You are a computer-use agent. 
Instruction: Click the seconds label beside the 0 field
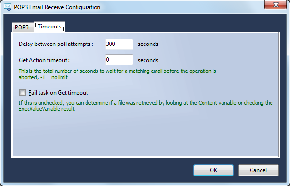click(148, 60)
